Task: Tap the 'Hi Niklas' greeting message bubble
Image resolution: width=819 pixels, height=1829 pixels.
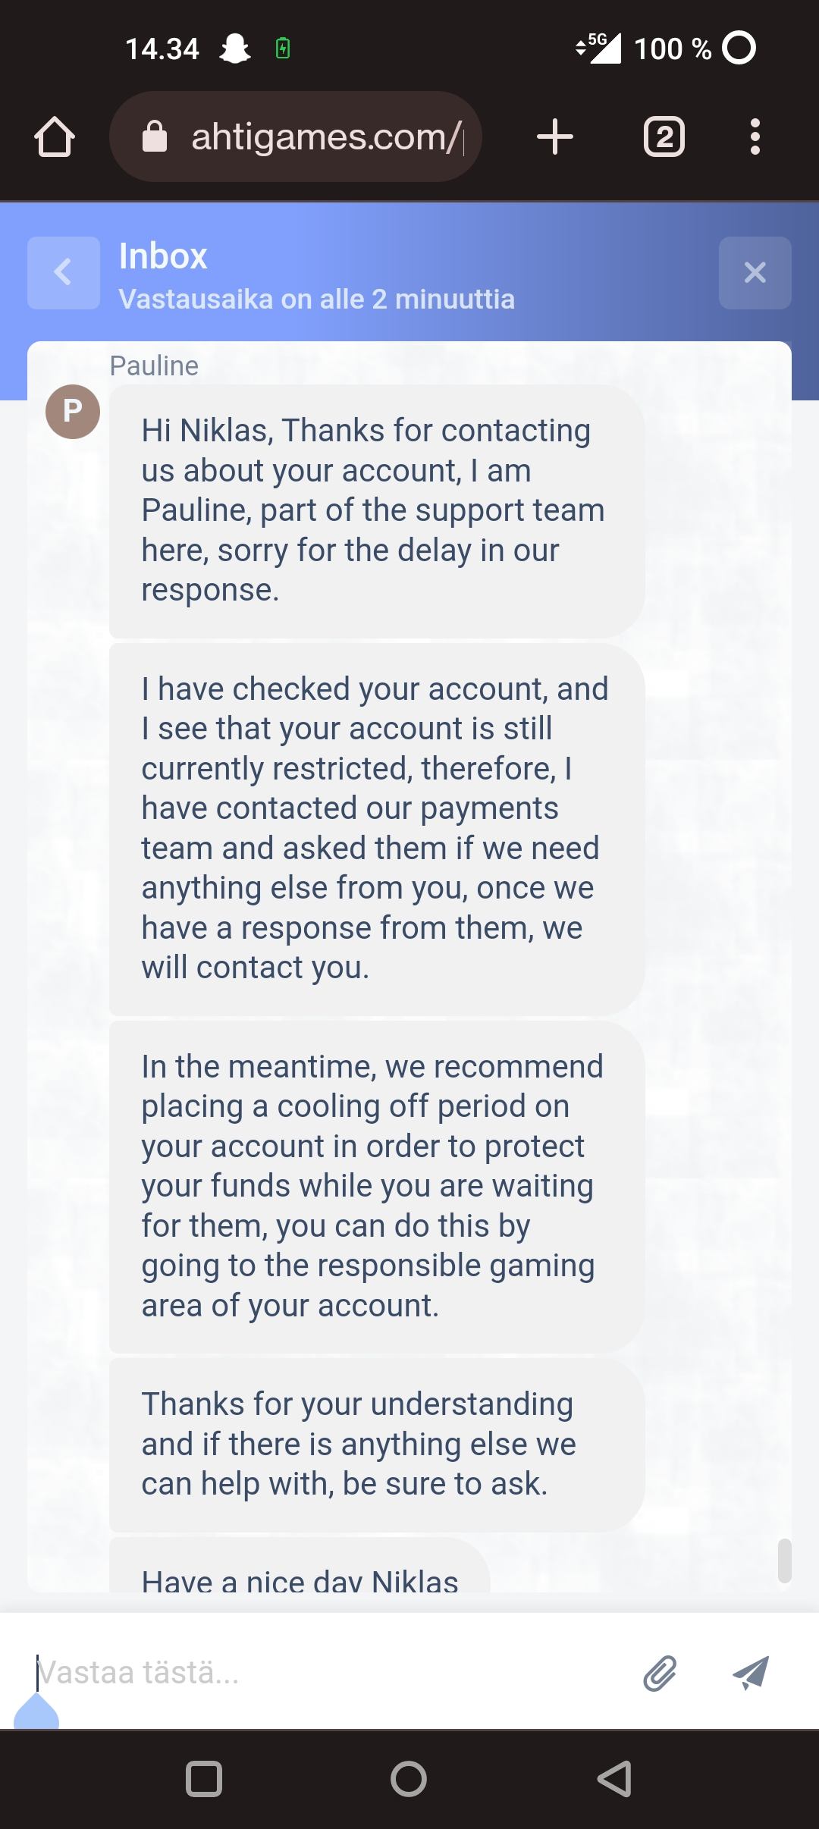Action: point(376,510)
